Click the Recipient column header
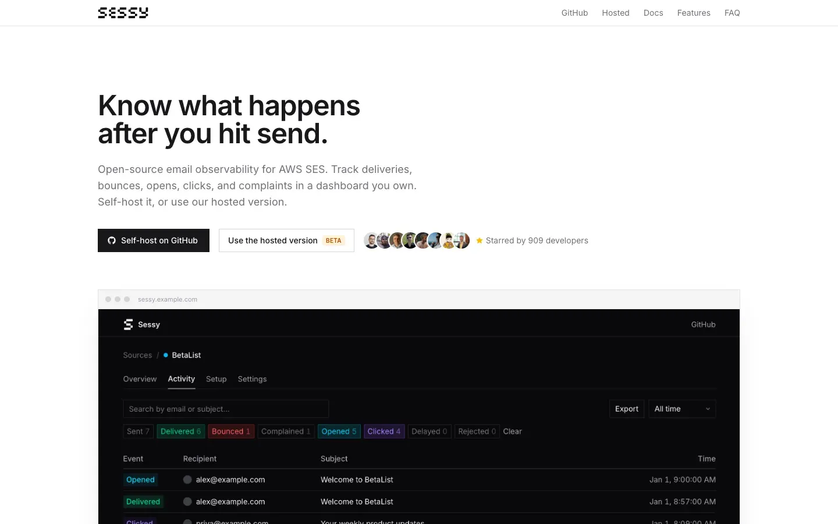838x524 pixels. [x=200, y=459]
